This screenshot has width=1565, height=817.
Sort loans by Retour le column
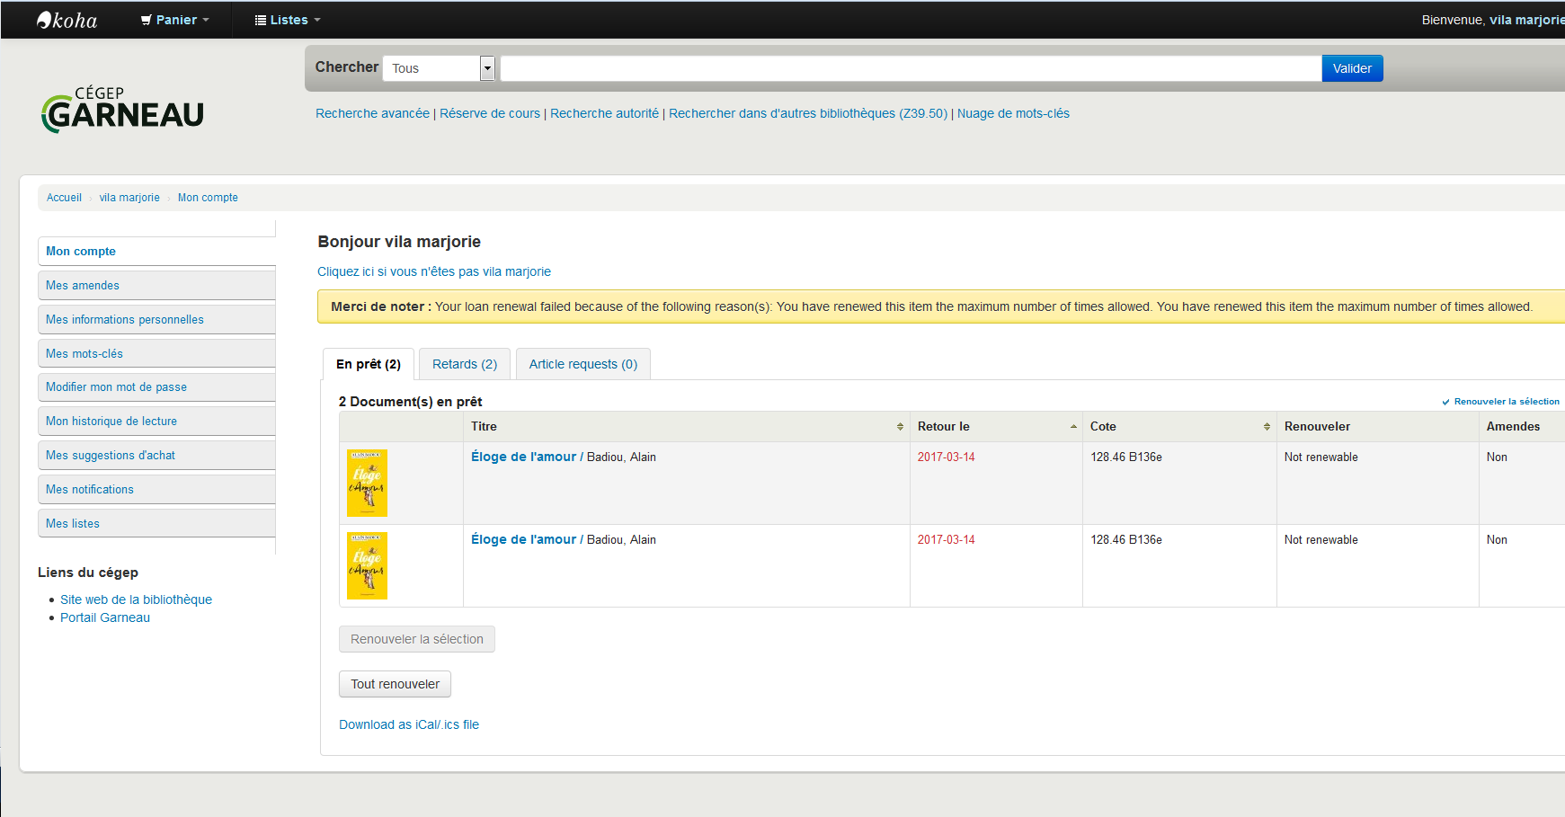tap(995, 427)
